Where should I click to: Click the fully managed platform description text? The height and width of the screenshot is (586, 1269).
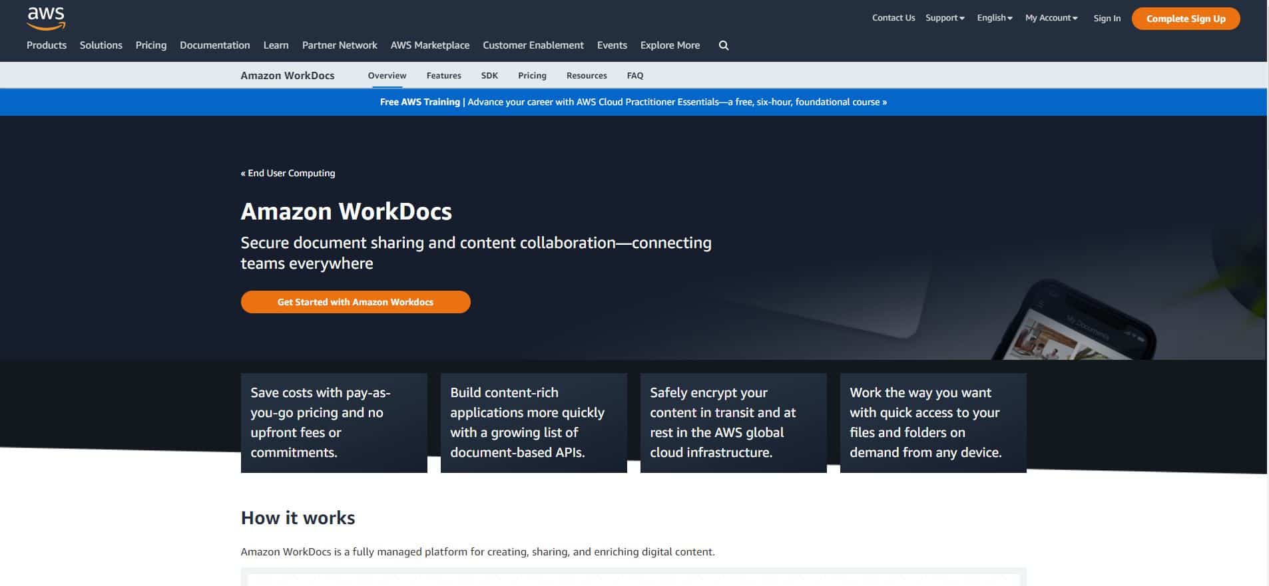[x=477, y=552]
